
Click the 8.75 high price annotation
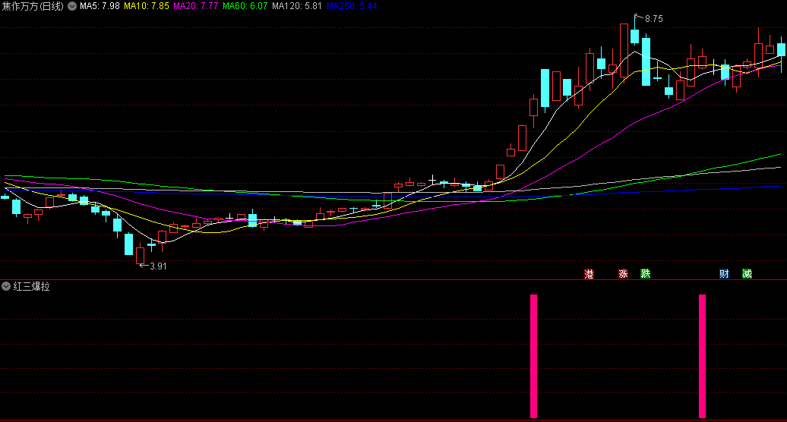pos(653,19)
